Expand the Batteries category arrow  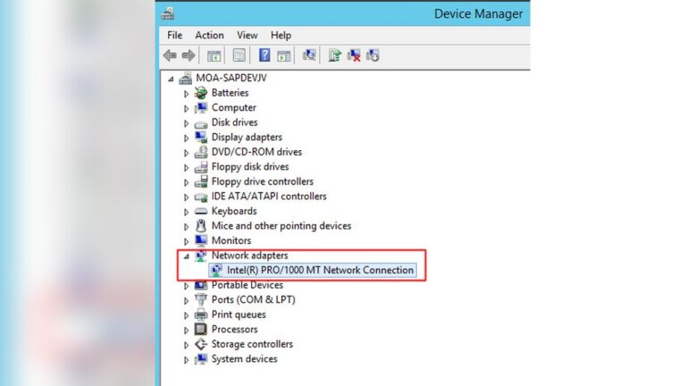[186, 94]
